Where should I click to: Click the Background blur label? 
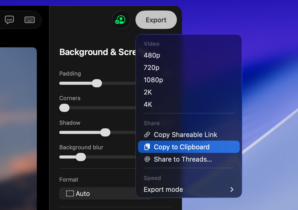point(81,147)
